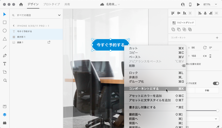This screenshot has width=222, height=128.
Task: Select the Text tool
Action: [x=5, y=64]
